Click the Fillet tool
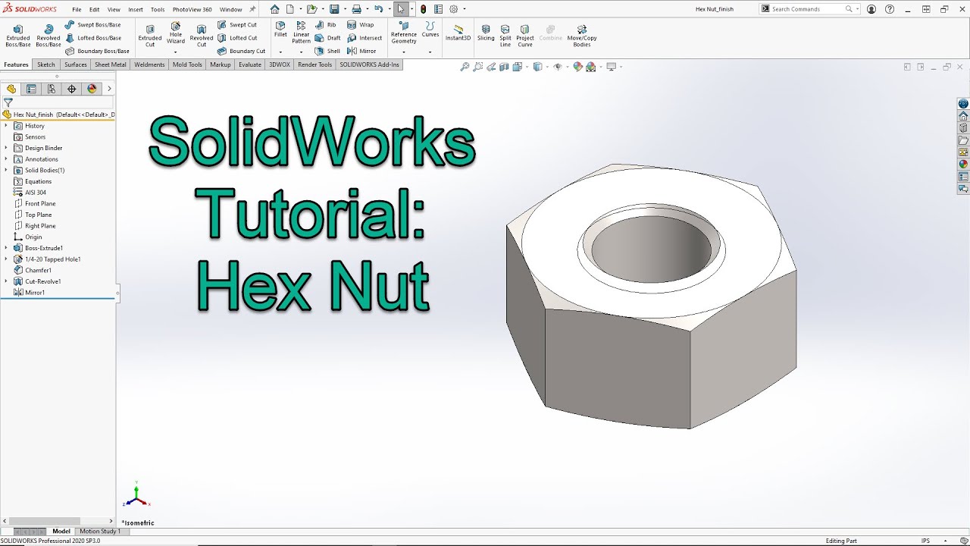Image resolution: width=970 pixels, height=546 pixels. pyautogui.click(x=280, y=30)
